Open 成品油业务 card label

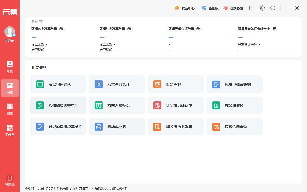pyautogui.click(x=234, y=105)
